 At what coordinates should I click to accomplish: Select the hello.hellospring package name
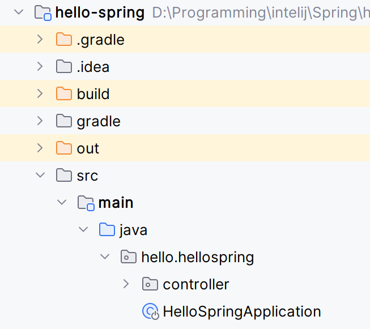coord(197,257)
